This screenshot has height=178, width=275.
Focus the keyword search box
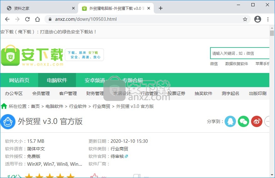240,53
